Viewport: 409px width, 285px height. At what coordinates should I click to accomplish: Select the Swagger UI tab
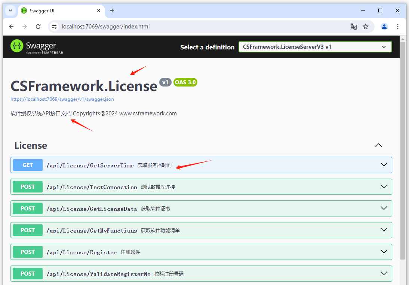[x=61, y=11]
